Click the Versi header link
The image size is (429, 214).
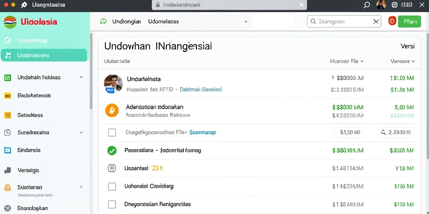408,46
